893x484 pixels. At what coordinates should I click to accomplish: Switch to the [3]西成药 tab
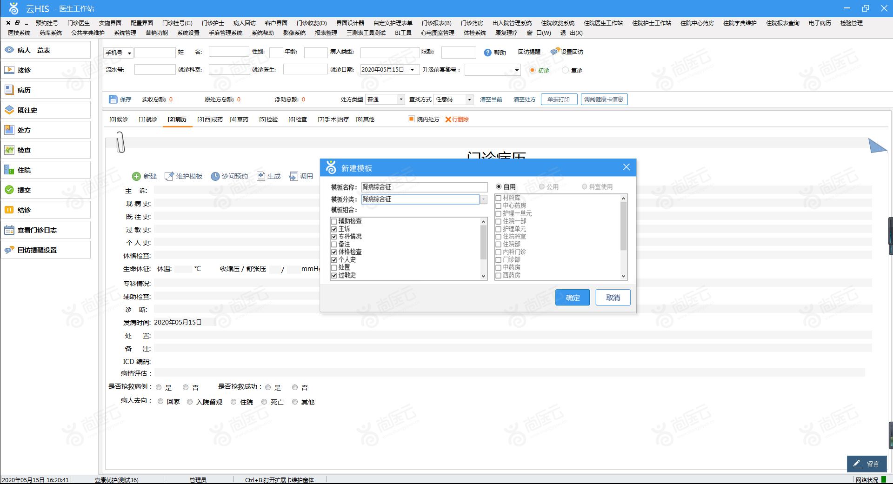210,119
